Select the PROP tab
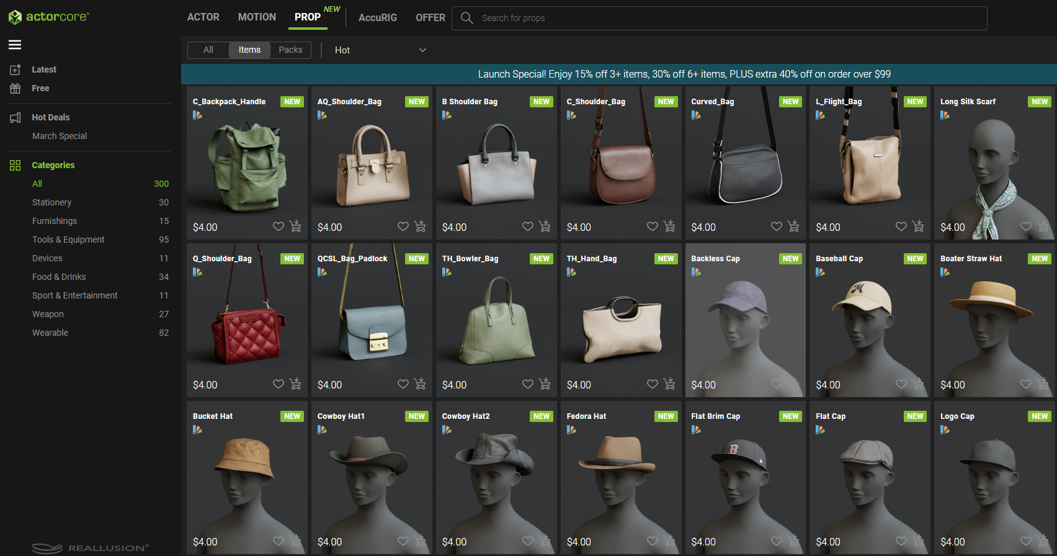Screen dimensions: 1057x556 pos(308,17)
